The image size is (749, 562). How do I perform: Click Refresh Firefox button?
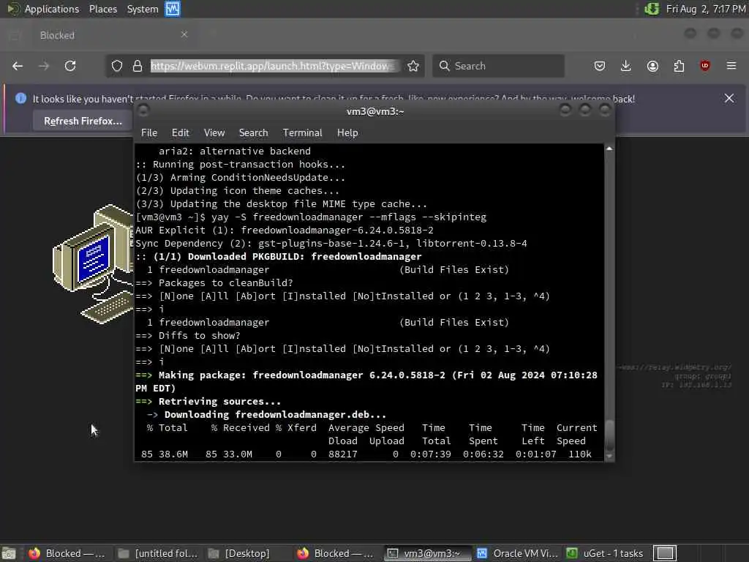click(83, 121)
